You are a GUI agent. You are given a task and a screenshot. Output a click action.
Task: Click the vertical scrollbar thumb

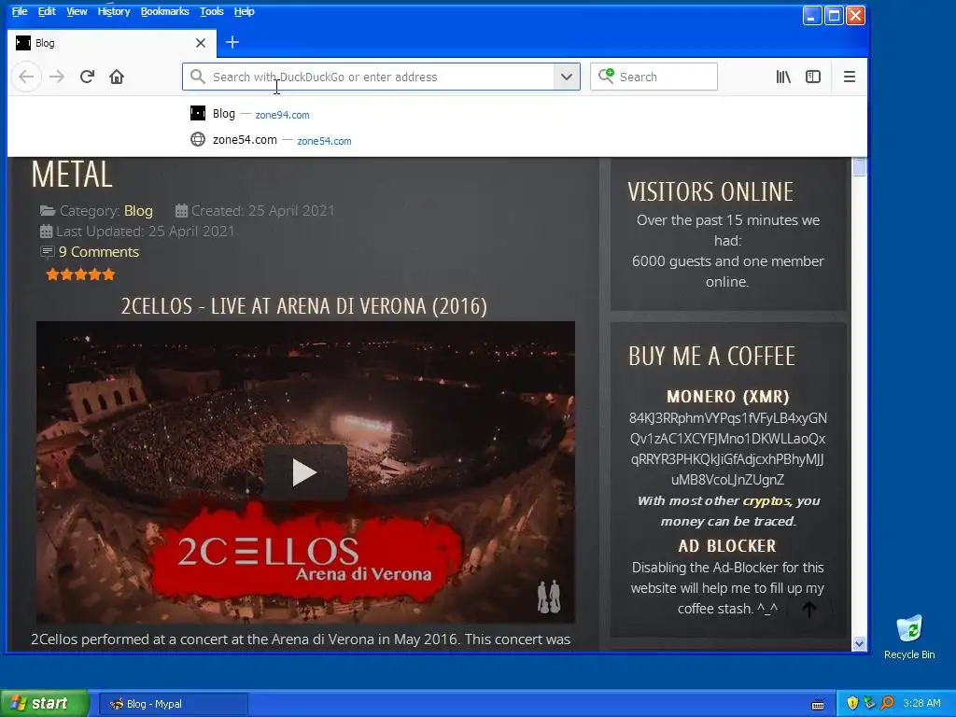[860, 167]
